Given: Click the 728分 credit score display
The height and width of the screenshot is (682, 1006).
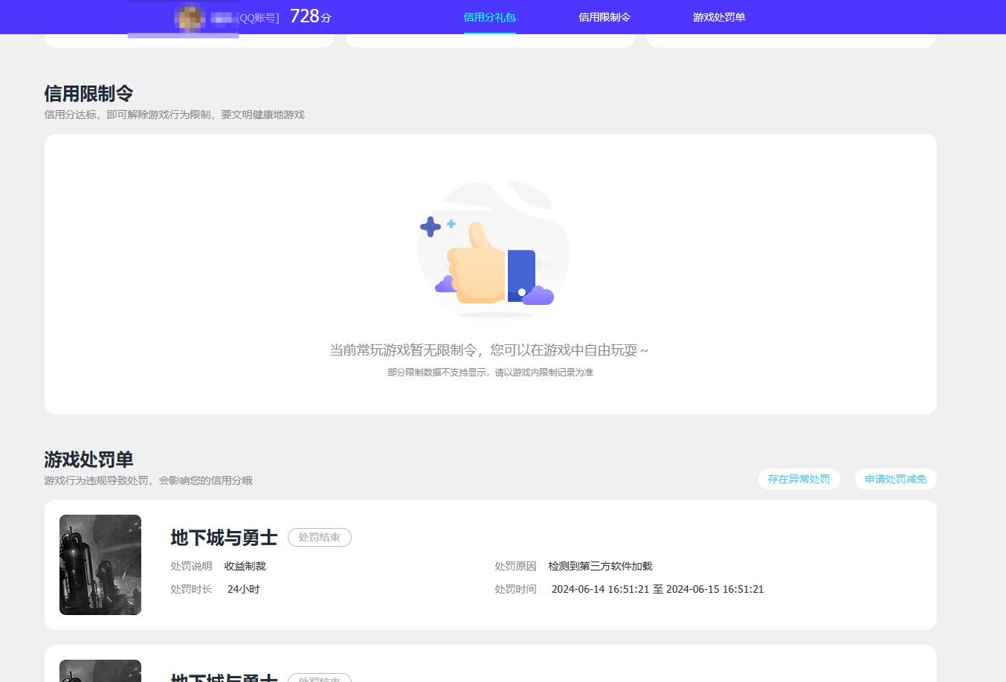Looking at the screenshot, I should coord(310,15).
